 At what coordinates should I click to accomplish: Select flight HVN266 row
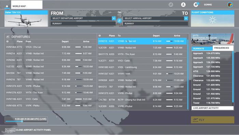click(x=51, y=60)
